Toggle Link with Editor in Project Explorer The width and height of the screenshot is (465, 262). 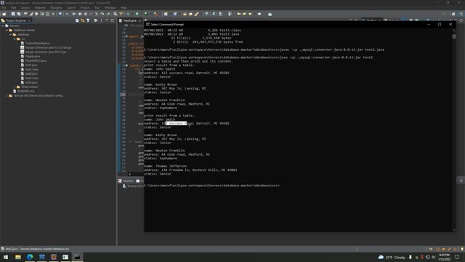(82, 20)
